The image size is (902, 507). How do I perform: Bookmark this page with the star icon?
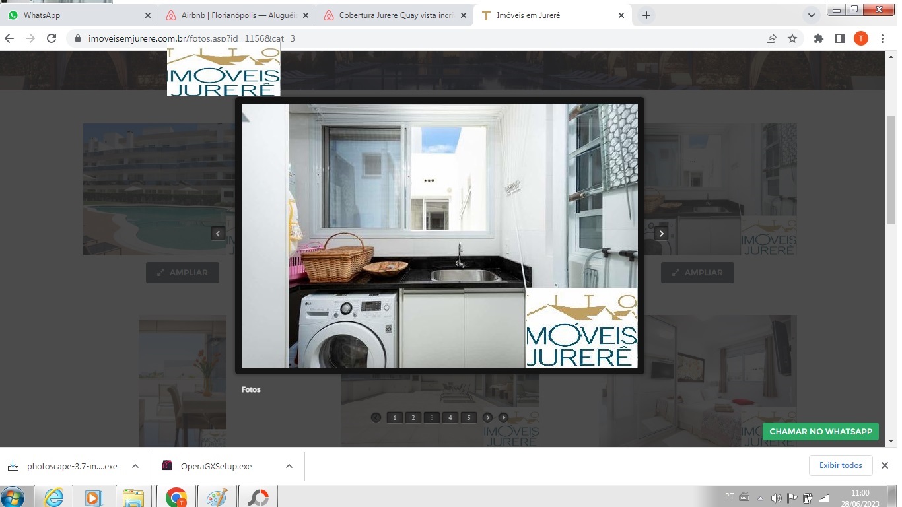pyautogui.click(x=792, y=38)
